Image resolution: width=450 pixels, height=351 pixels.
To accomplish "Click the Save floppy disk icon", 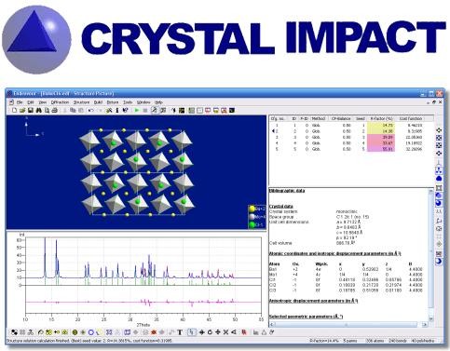I will coord(31,110).
